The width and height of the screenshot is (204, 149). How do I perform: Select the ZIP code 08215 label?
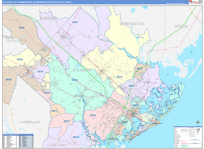(119, 77)
